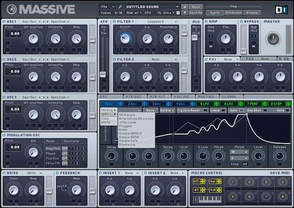The image size is (294, 208).
Task: Select the factory submenu entry
Action: pos(108,110)
